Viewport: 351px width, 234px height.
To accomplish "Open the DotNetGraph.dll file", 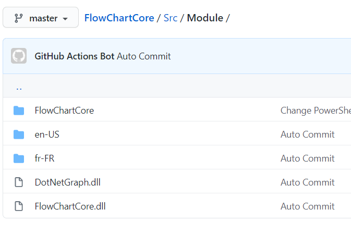I will tap(67, 182).
